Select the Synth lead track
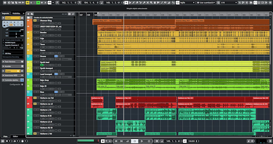 [45, 62]
